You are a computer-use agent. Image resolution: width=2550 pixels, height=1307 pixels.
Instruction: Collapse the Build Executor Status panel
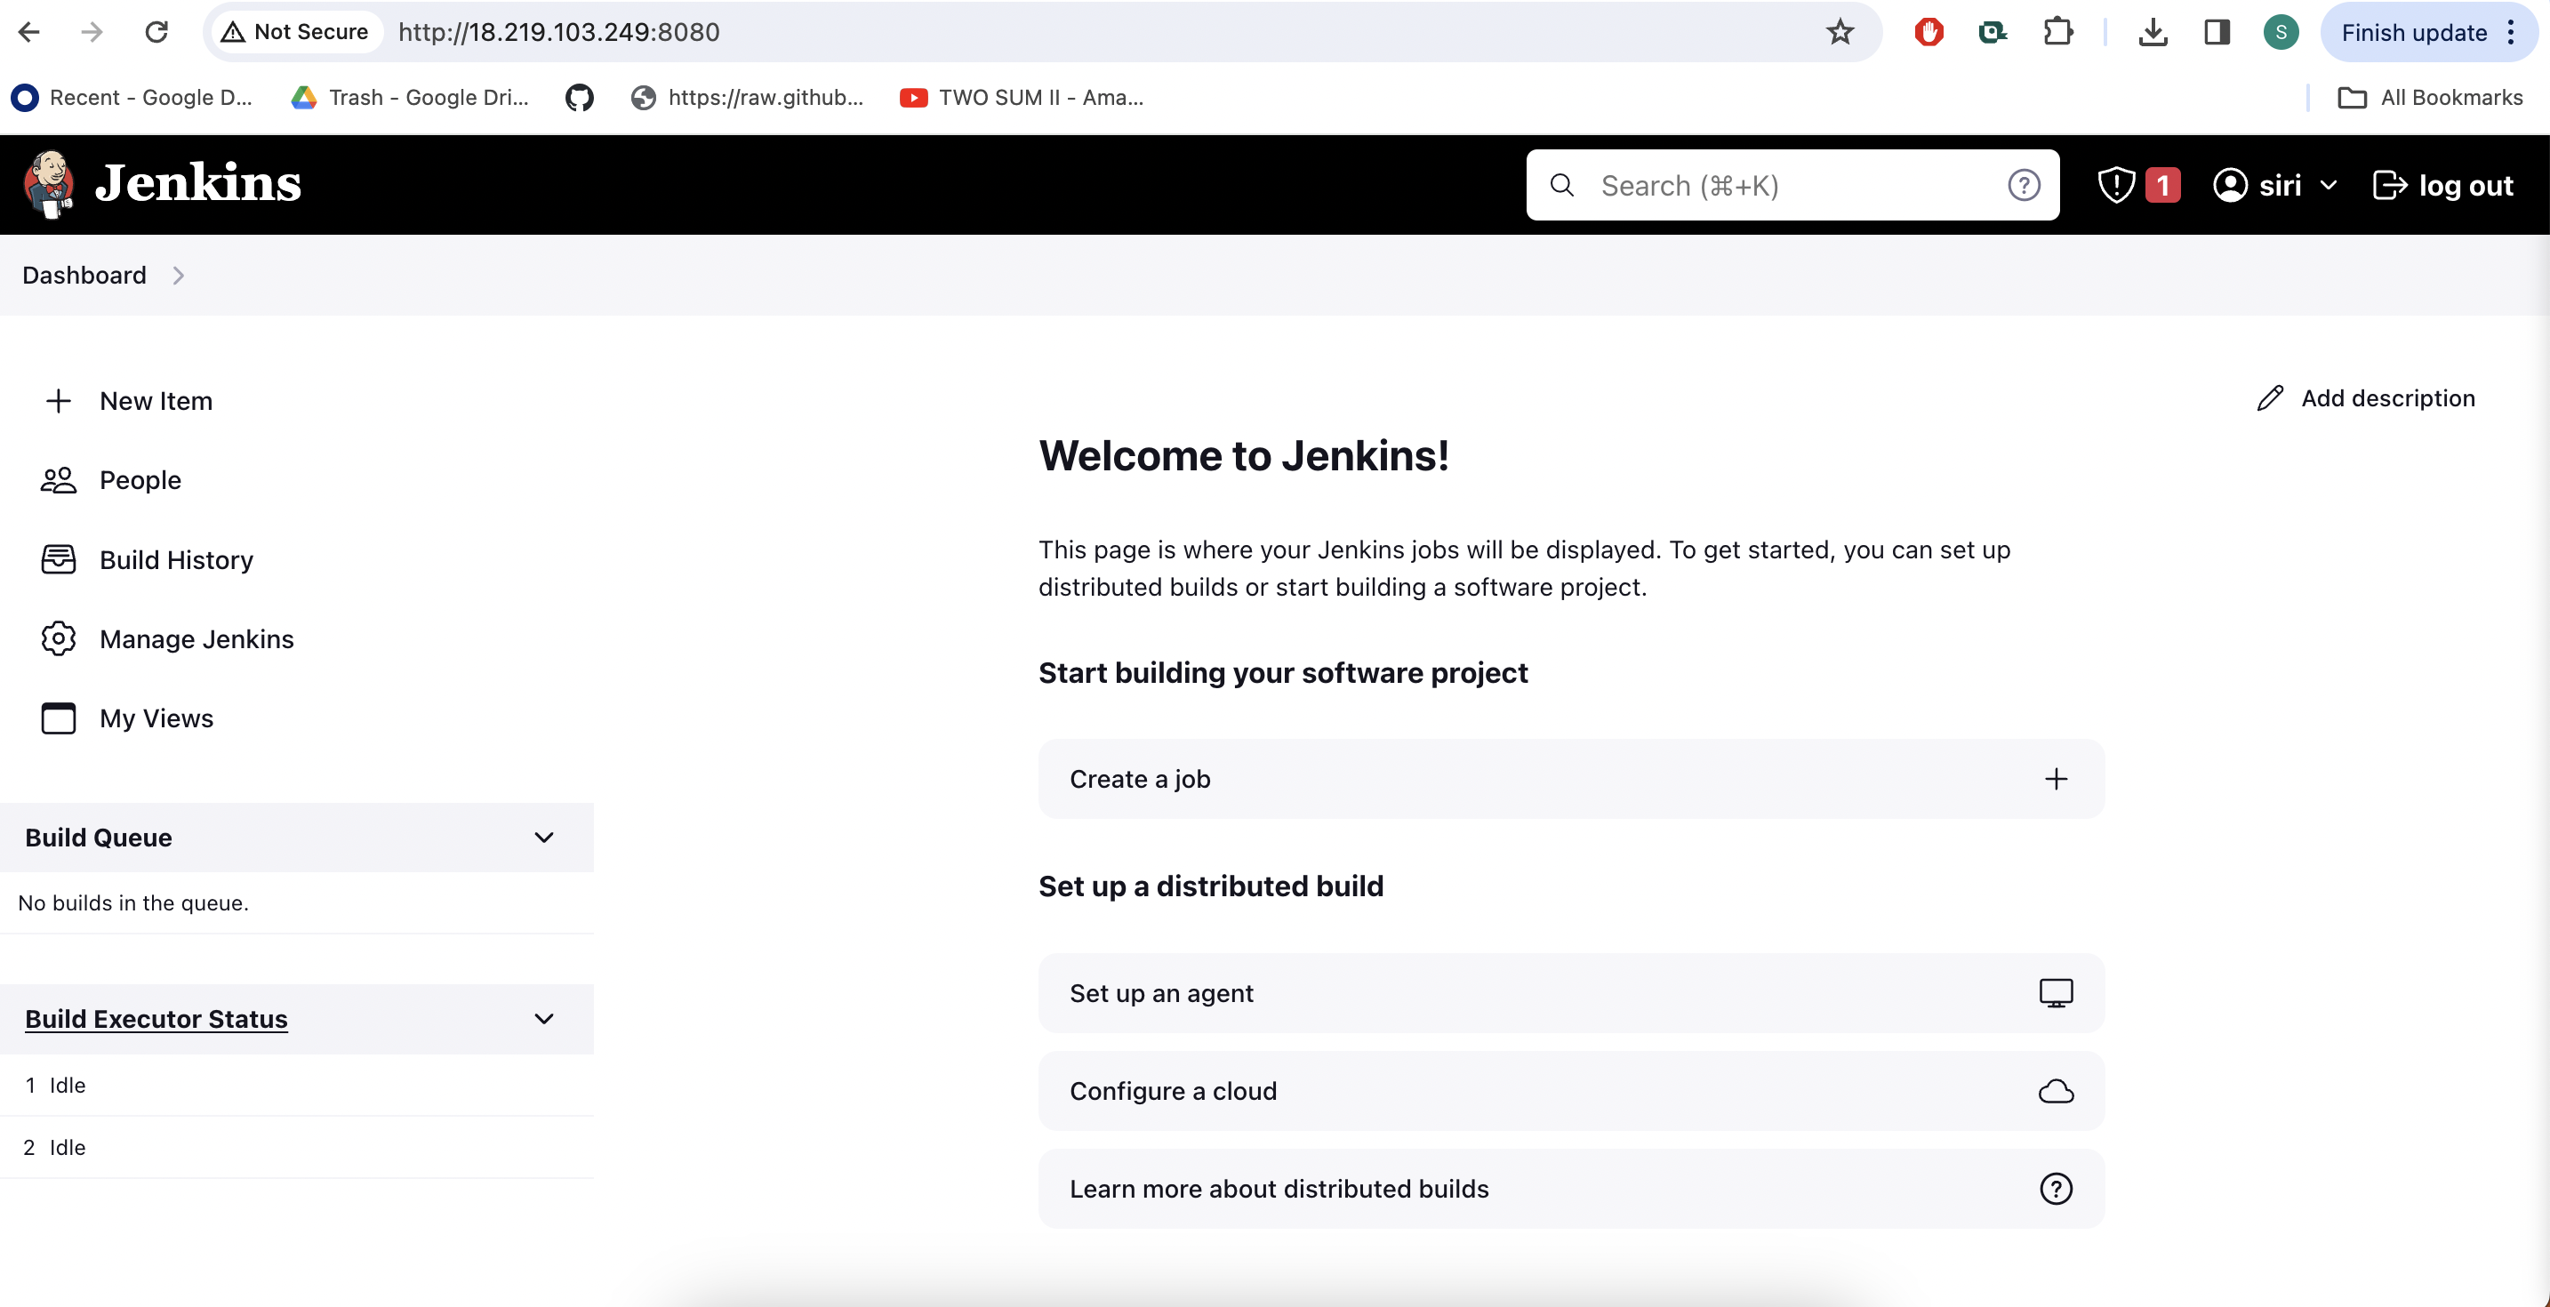tap(543, 1019)
